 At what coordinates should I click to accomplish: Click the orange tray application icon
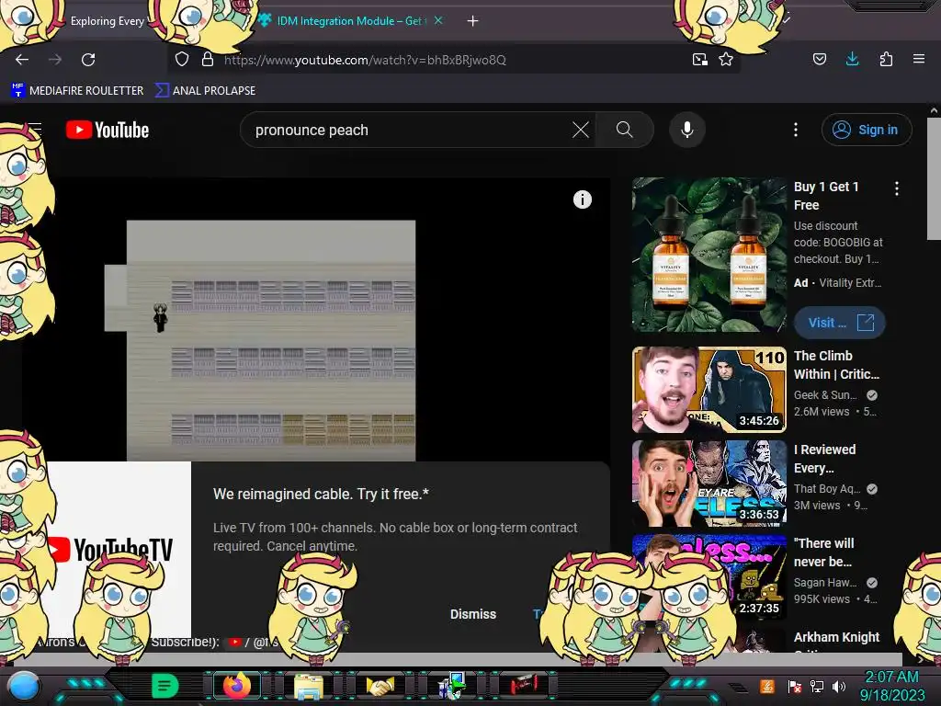(767, 686)
